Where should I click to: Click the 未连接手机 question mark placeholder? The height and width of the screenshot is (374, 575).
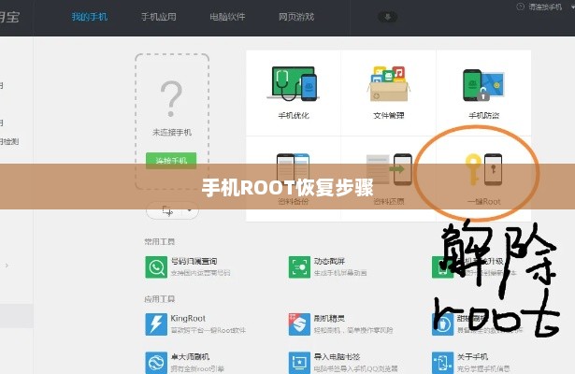pos(171,99)
